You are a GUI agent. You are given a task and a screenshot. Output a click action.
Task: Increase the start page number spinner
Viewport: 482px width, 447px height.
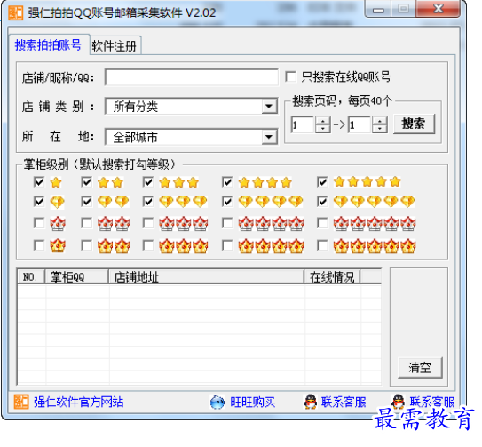click(x=323, y=120)
